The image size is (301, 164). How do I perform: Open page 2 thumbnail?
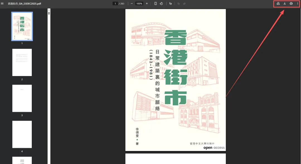[x=22, y=62]
